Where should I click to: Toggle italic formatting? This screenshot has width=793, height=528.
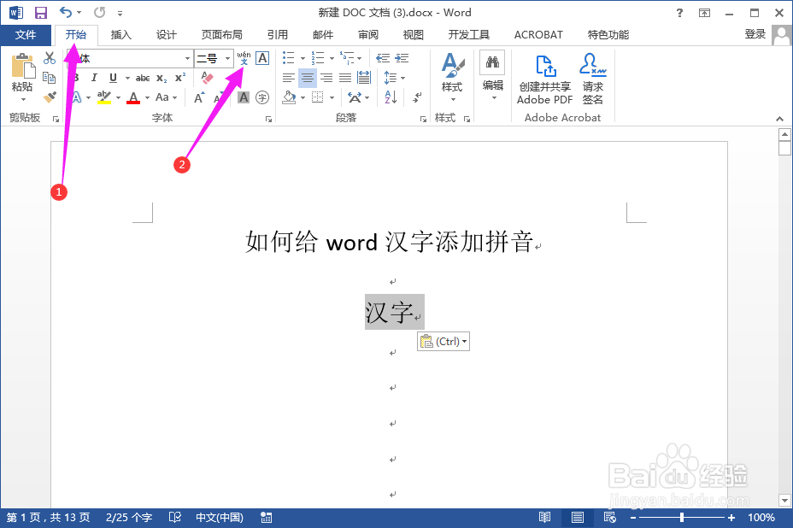tap(94, 78)
